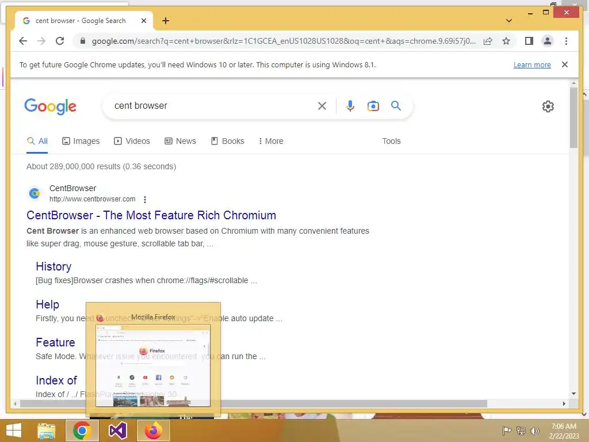The width and height of the screenshot is (589, 442).
Task: Open the Chrome profile menu
Action: tap(548, 41)
